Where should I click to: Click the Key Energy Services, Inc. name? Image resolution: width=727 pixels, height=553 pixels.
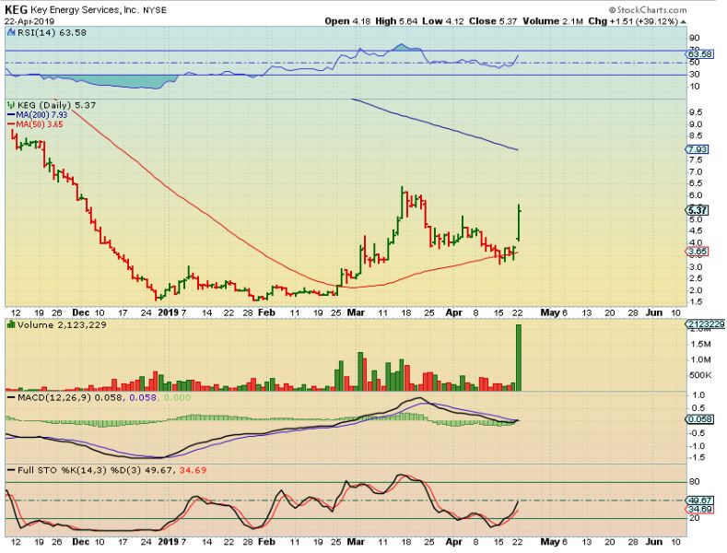85,10
